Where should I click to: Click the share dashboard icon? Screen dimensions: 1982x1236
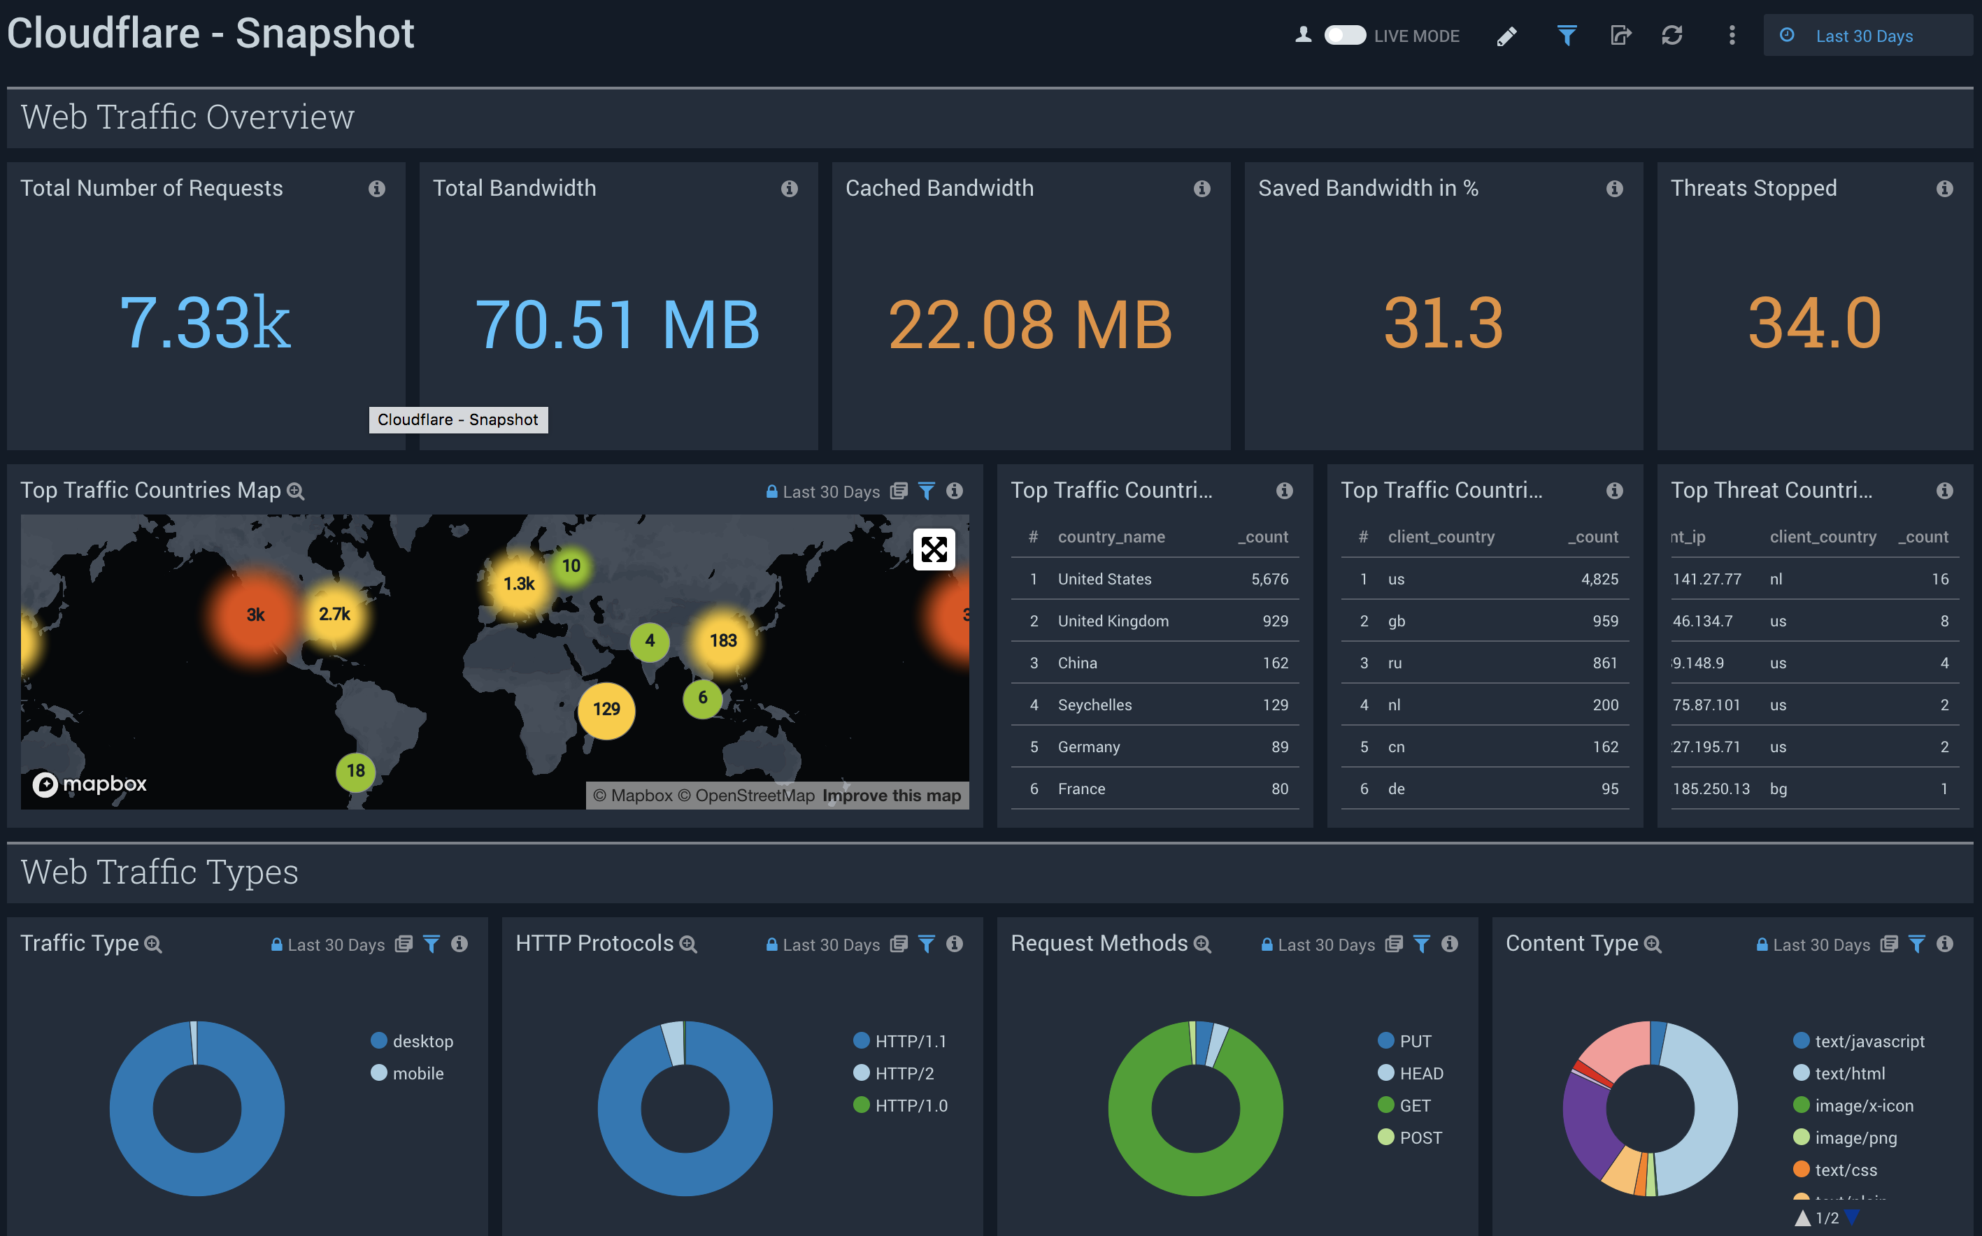pyautogui.click(x=1620, y=35)
